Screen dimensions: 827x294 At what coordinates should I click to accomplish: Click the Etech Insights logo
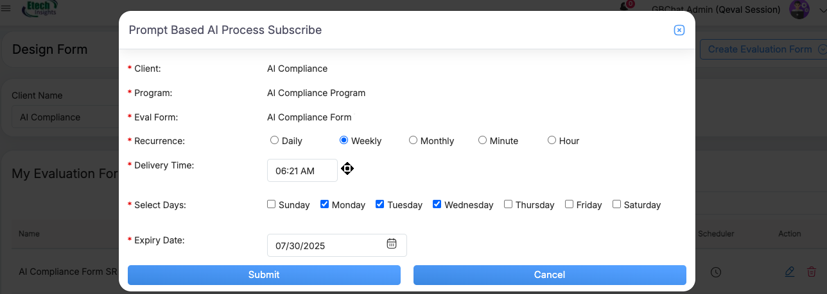pyautogui.click(x=39, y=9)
